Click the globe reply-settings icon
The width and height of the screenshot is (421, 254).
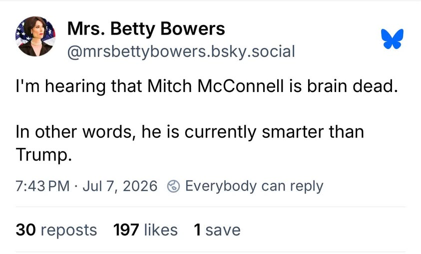point(173,186)
